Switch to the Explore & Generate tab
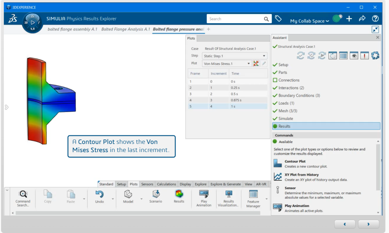The height and width of the screenshot is (233, 389). pos(226,184)
